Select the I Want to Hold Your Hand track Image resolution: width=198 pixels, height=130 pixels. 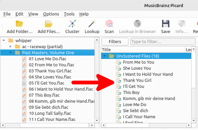148,74
